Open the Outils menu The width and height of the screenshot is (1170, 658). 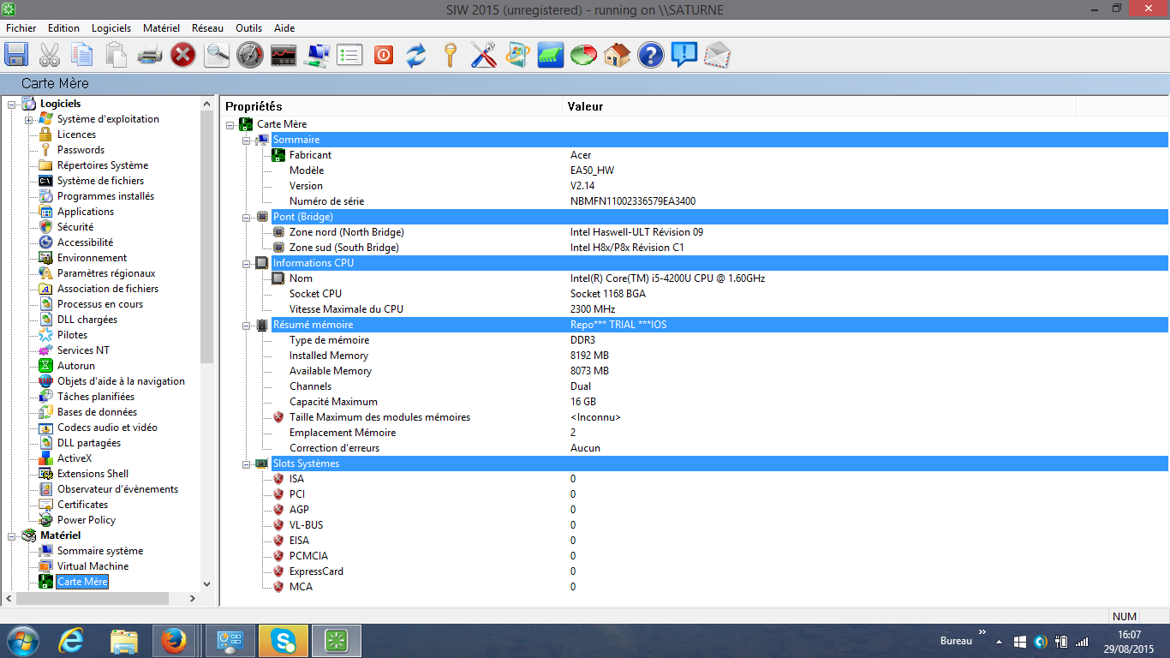[249, 28]
